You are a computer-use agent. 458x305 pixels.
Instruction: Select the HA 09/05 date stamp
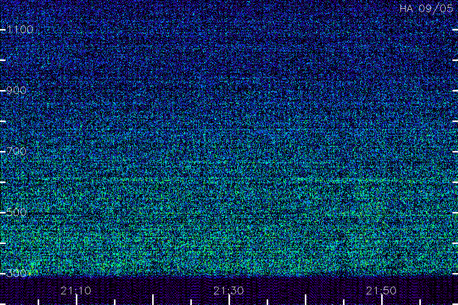point(426,9)
